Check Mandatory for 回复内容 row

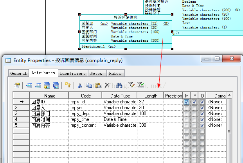(186, 125)
